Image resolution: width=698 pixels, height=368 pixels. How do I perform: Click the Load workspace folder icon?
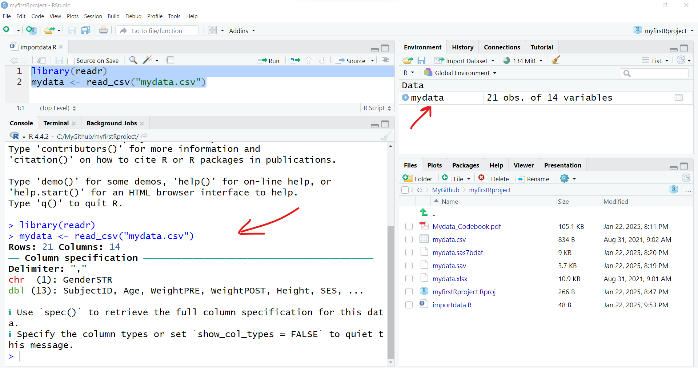click(408, 60)
